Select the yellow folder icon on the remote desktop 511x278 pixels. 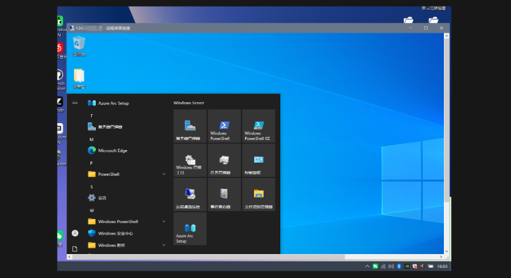[x=79, y=79]
